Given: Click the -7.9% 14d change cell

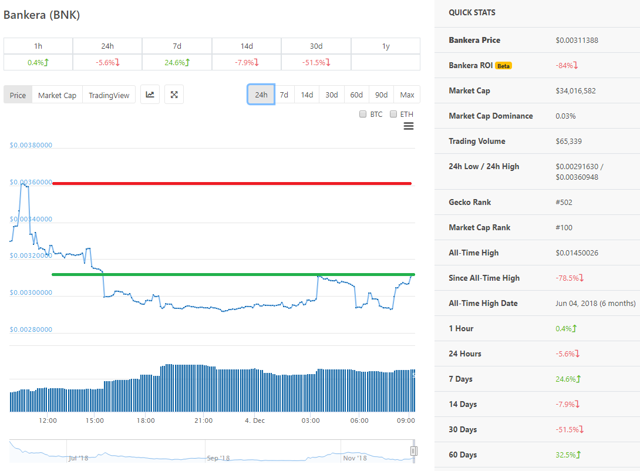Looking at the screenshot, I should pos(247,62).
